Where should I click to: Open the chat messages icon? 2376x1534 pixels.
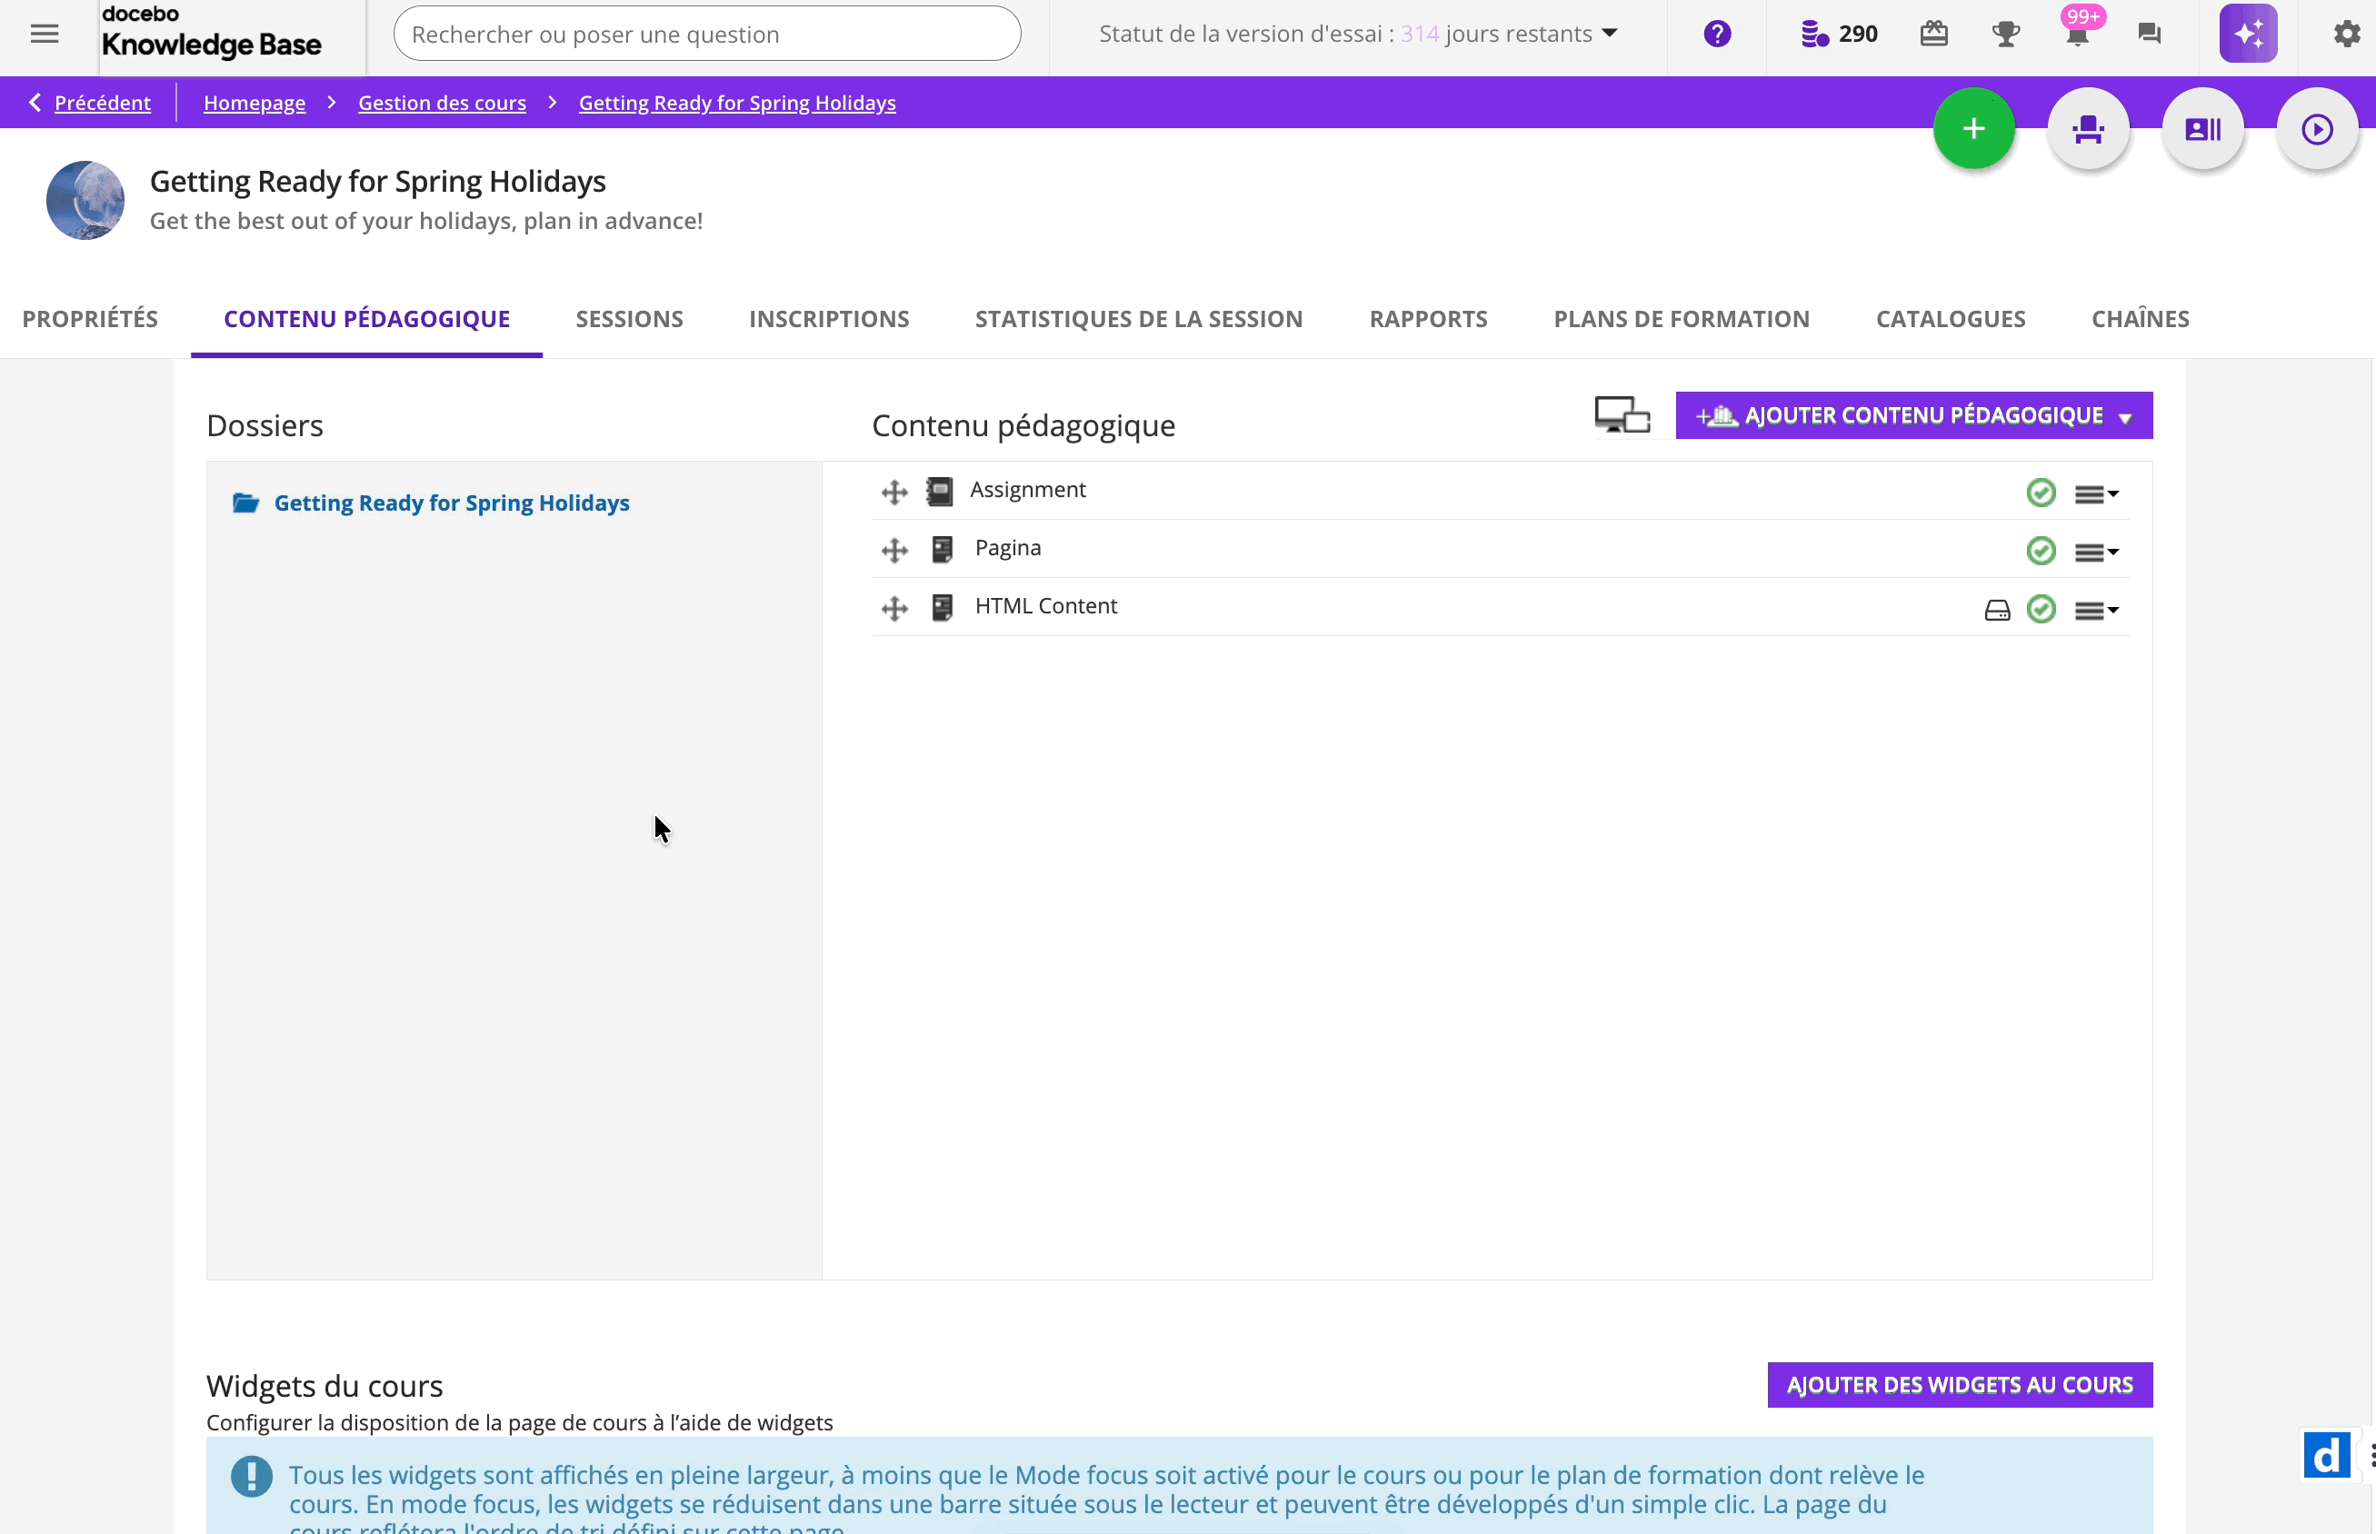click(x=2149, y=33)
